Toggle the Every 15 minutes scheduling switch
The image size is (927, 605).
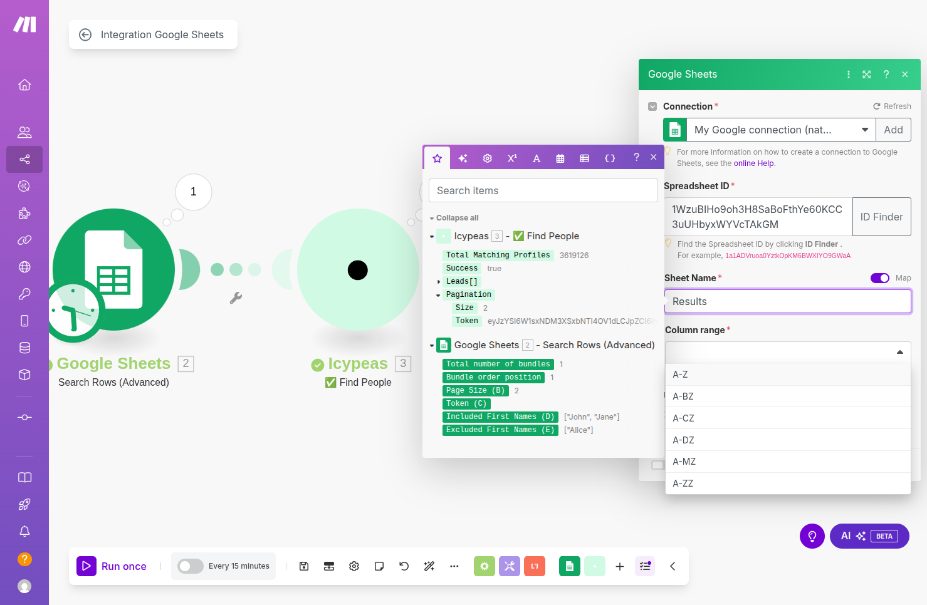[191, 566]
